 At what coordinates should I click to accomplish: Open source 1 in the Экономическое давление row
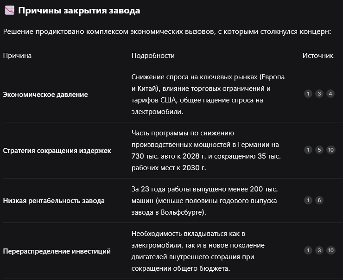coord(308,94)
